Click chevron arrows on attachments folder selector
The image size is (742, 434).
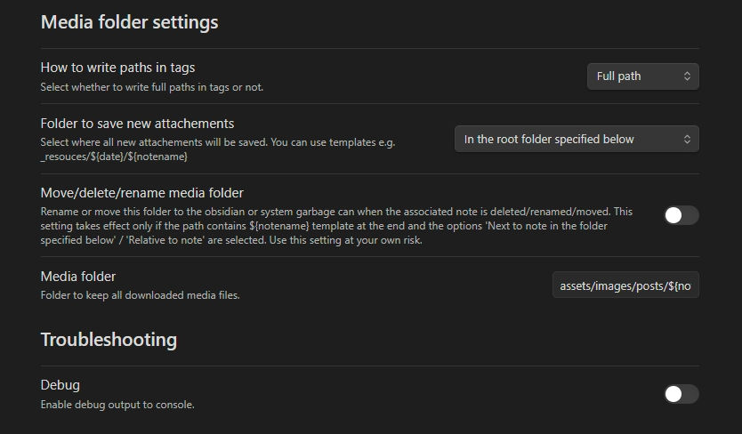(x=687, y=140)
